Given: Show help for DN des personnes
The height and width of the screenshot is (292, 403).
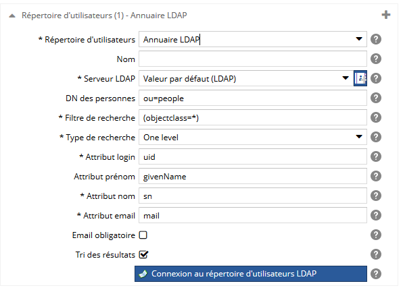Looking at the screenshot, I should click(376, 98).
